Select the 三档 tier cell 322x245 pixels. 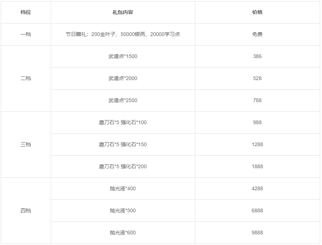(26, 144)
